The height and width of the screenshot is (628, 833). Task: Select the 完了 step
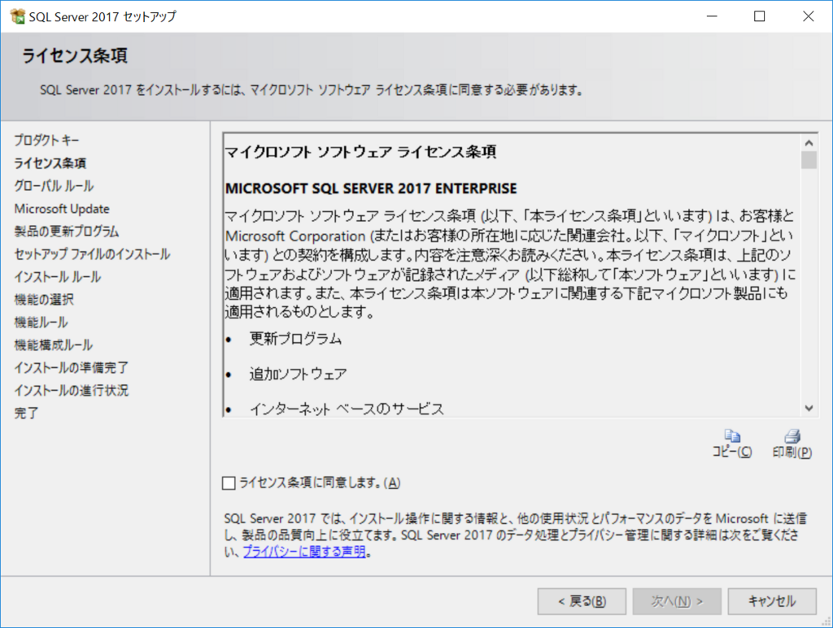tap(26, 414)
